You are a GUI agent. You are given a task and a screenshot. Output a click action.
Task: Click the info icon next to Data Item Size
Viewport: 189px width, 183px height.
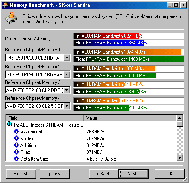pyautogui.click(x=16, y=159)
